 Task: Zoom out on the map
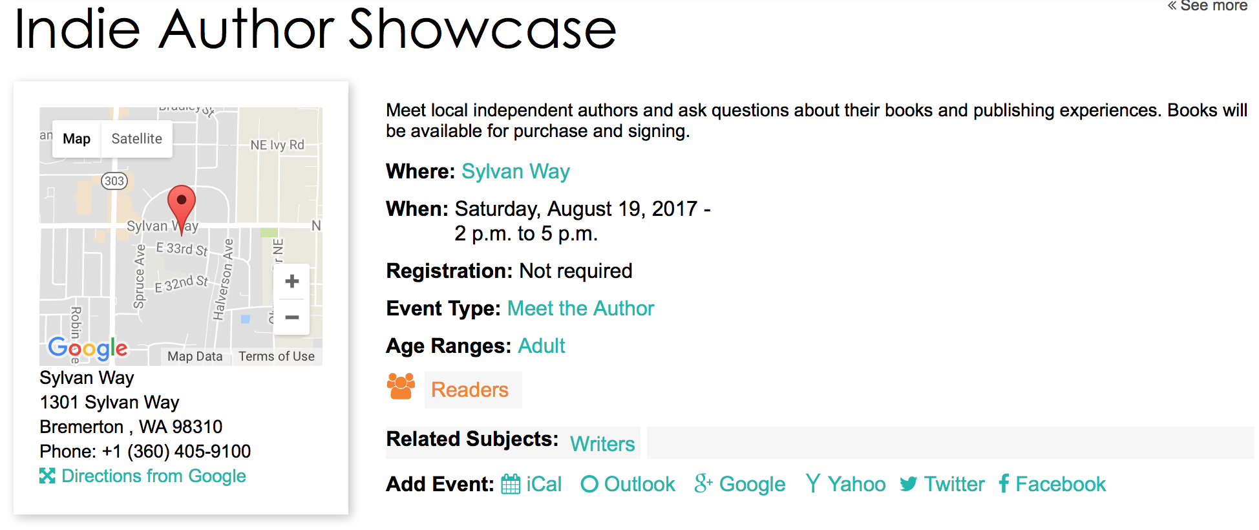tap(292, 317)
